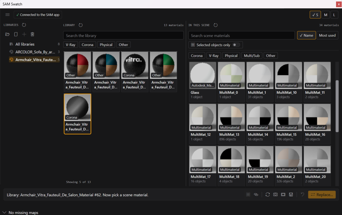Screen dimensions: 342x215
Task: Toggle the Selected objects only switch
Action: click(236, 45)
